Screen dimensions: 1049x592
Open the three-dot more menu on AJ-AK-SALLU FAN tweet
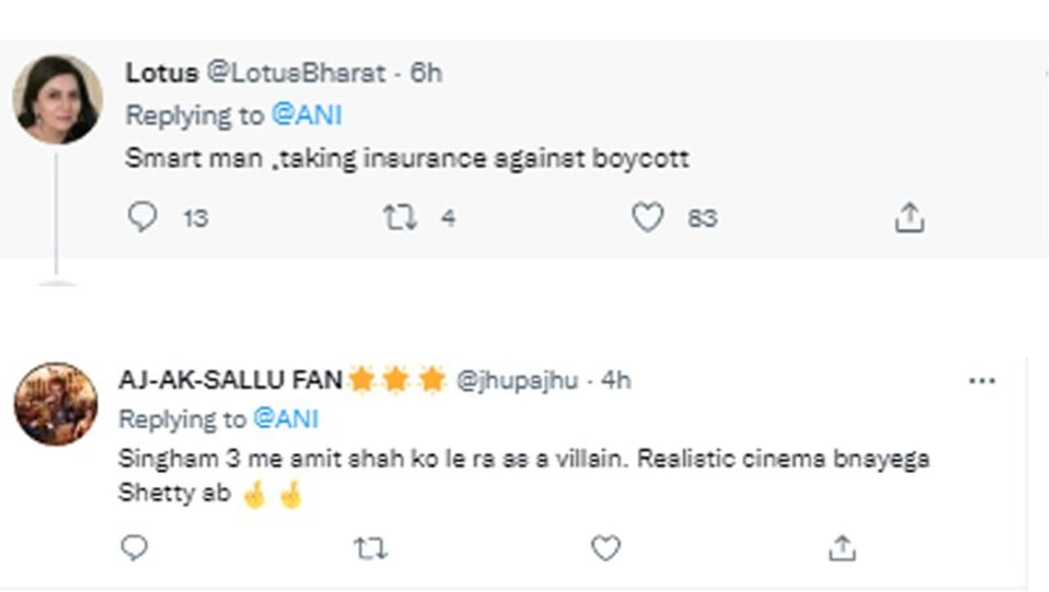tap(982, 381)
